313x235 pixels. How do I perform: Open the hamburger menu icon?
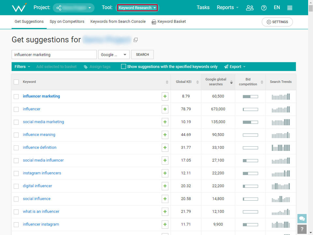tap(290, 8)
